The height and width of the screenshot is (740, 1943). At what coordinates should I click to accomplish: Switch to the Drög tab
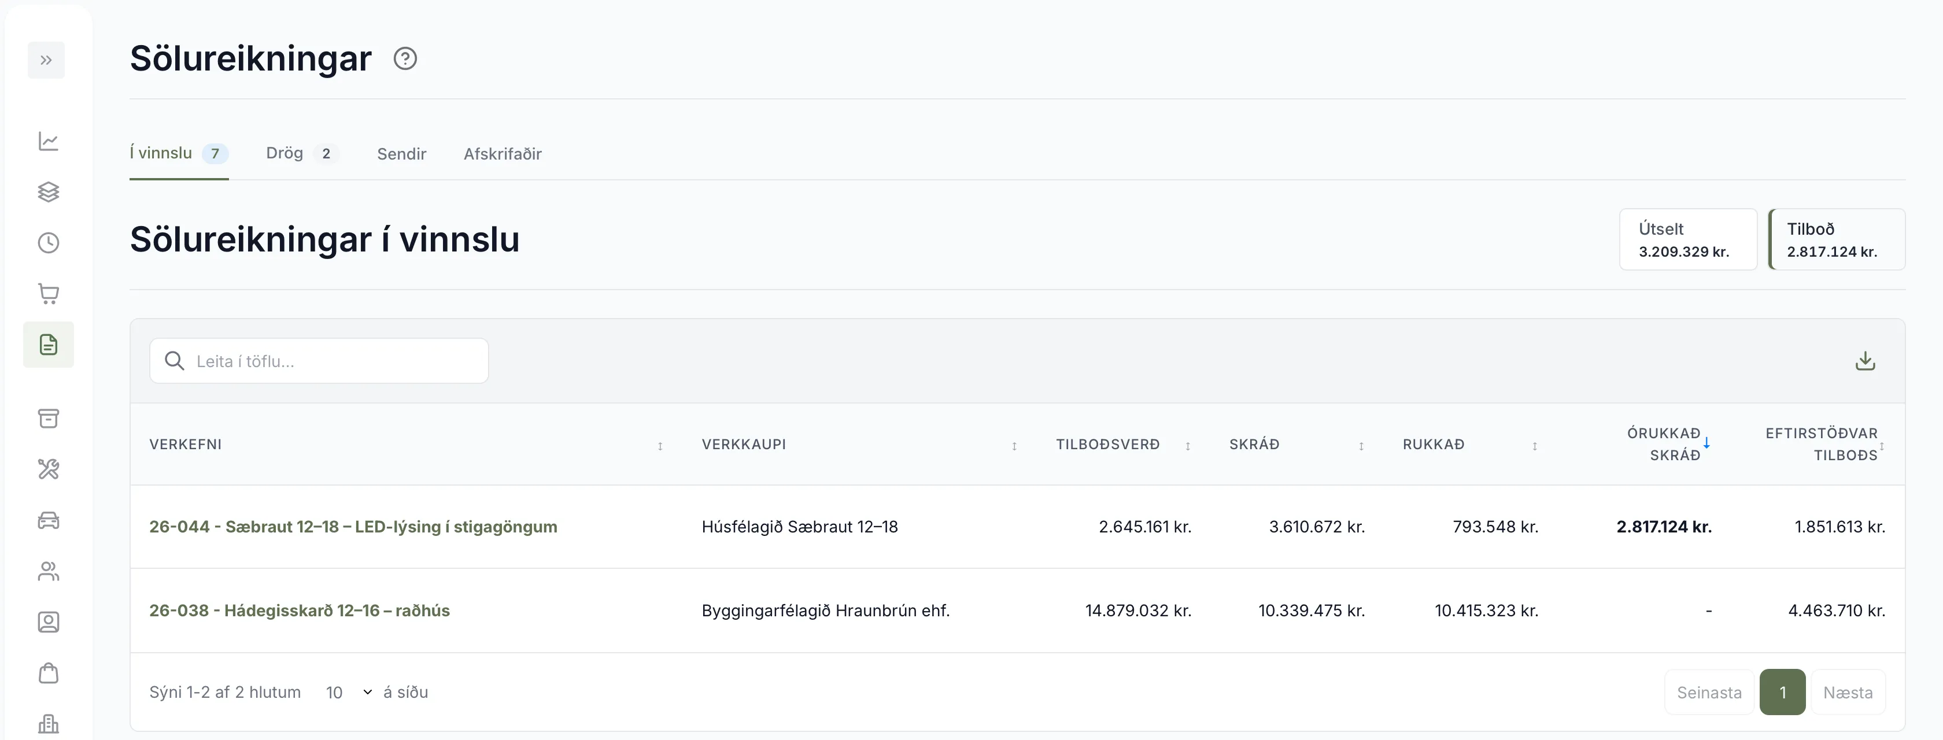tap(302, 154)
